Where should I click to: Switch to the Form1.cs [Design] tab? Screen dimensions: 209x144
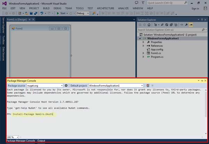coord(17,20)
